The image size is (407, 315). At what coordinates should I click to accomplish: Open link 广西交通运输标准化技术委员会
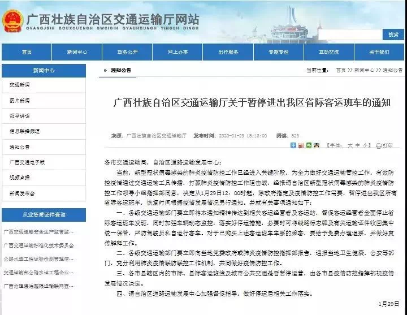pyautogui.click(x=38, y=245)
